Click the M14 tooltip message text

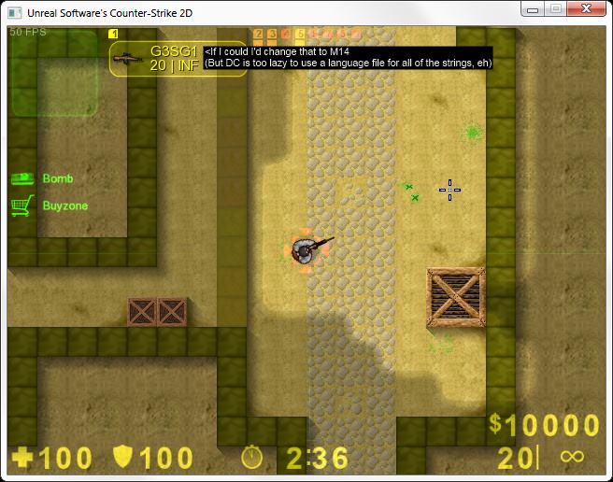coord(348,58)
